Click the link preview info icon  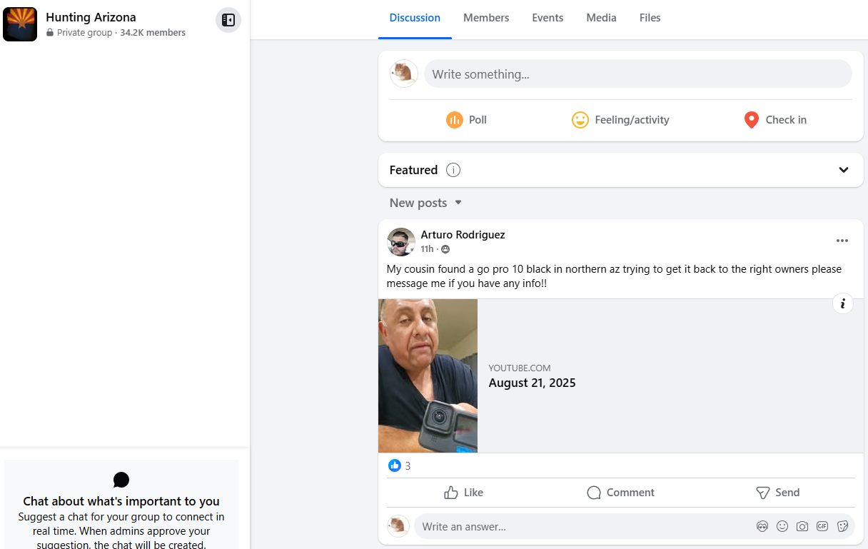[x=843, y=303]
